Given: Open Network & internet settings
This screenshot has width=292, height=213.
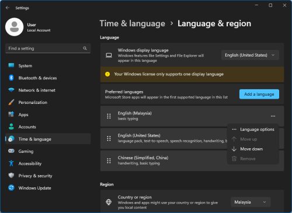Looking at the screenshot, I should [x=48, y=90].
